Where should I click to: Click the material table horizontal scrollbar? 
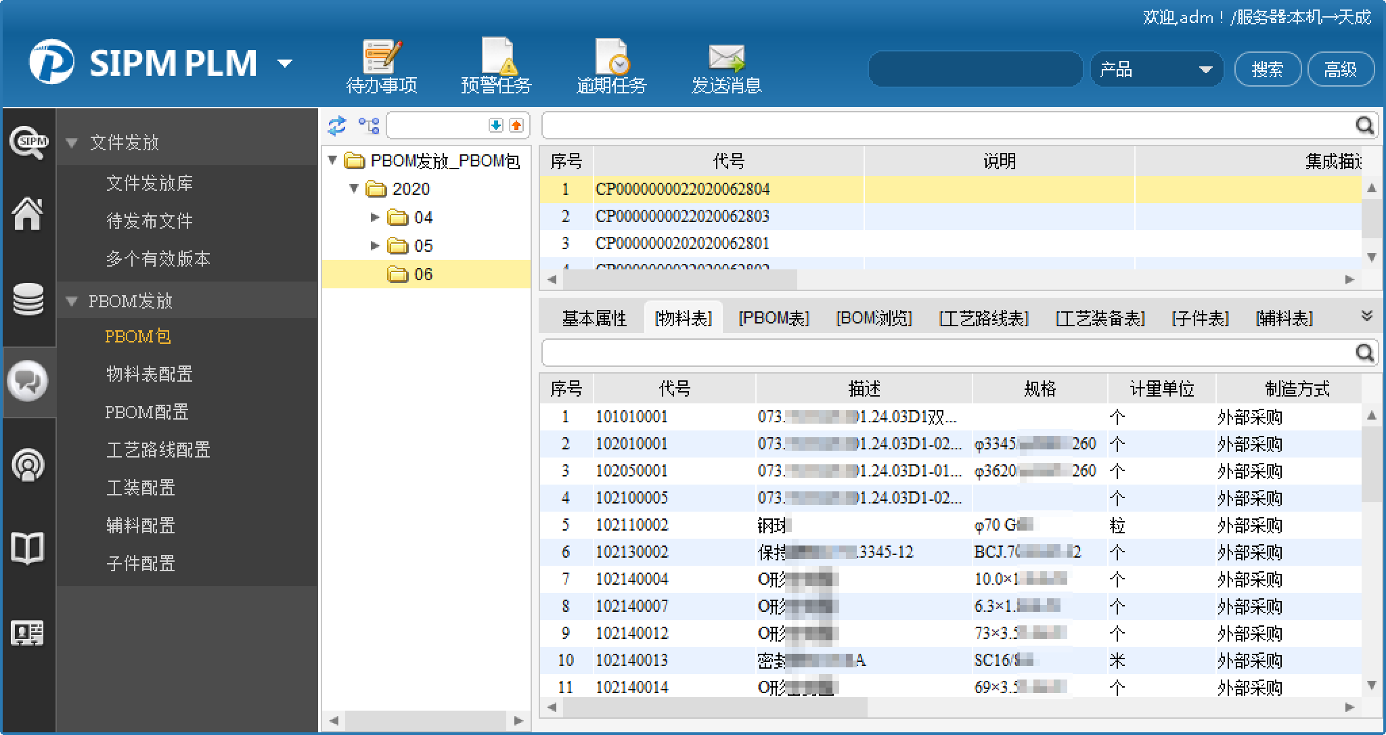715,707
